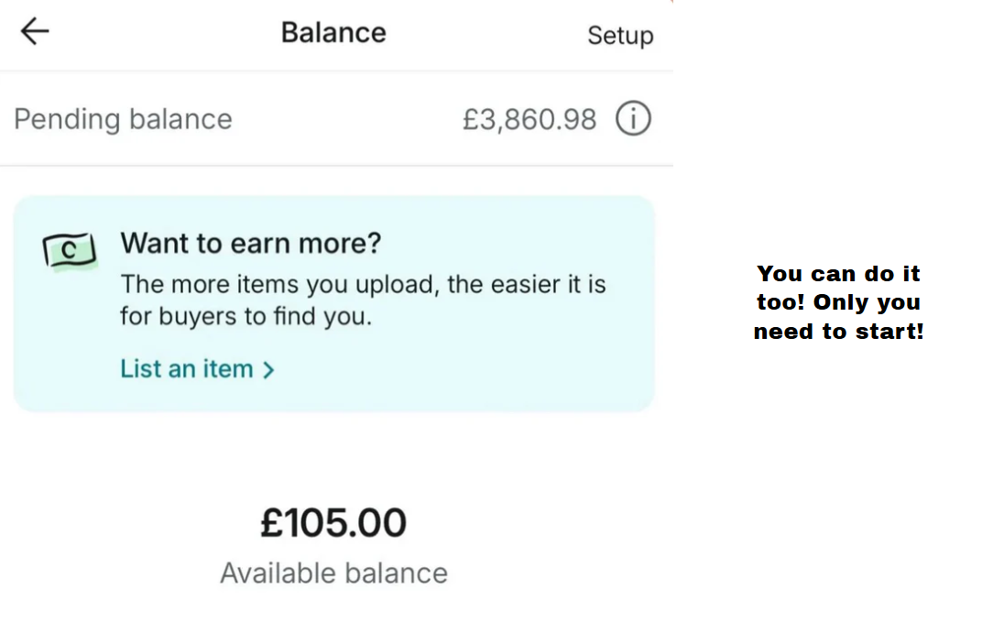Select the "Available balance" caption
The image size is (1004, 633).
pyautogui.click(x=333, y=573)
